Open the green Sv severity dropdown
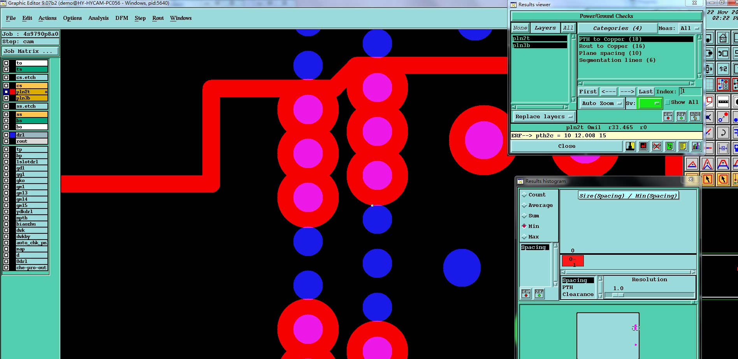 (650, 103)
